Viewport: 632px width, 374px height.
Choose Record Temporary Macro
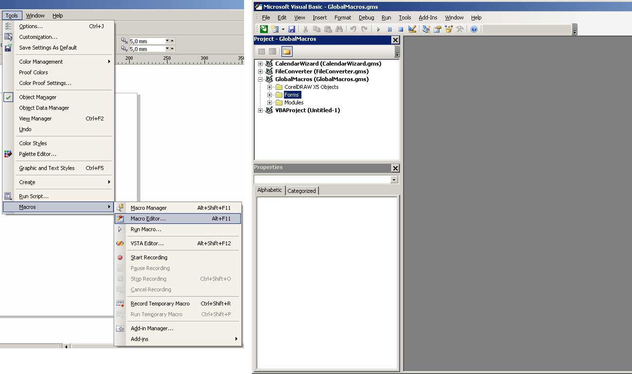(177, 304)
